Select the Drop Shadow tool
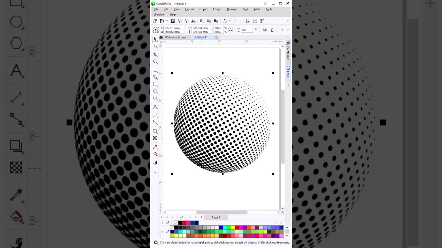442x248 pixels. point(155,131)
